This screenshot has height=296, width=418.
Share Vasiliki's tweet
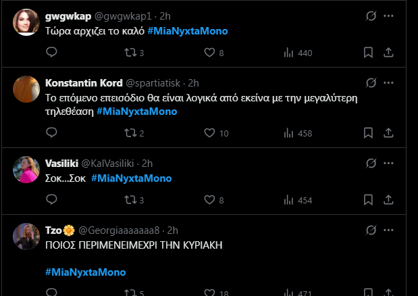click(389, 200)
